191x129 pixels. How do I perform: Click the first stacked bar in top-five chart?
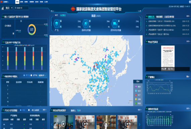[8, 58]
